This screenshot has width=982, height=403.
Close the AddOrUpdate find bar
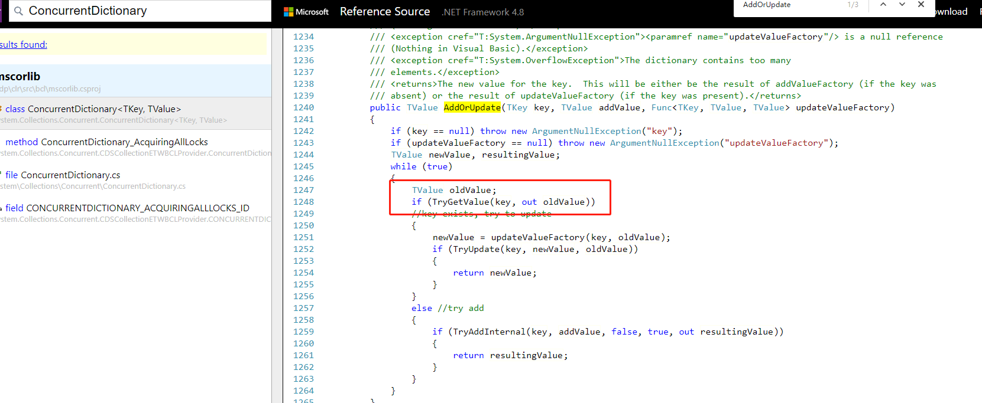[x=921, y=5]
